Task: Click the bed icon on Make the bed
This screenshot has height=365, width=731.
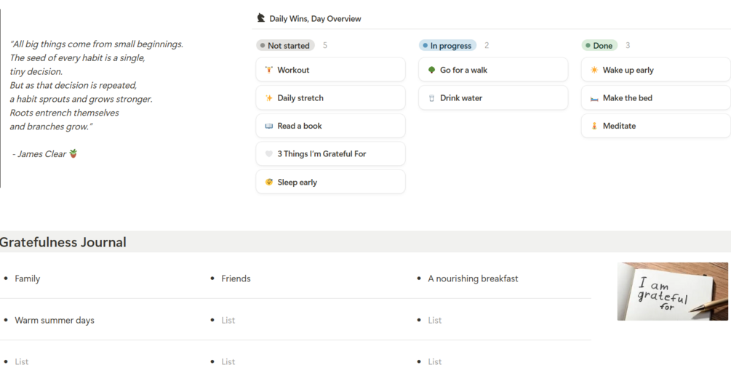Action: click(x=594, y=98)
